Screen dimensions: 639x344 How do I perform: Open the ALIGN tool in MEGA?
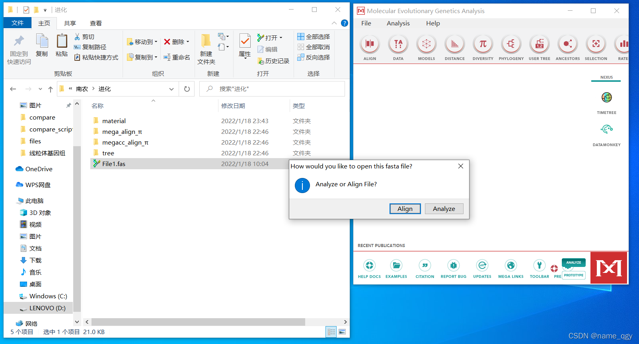tap(370, 44)
